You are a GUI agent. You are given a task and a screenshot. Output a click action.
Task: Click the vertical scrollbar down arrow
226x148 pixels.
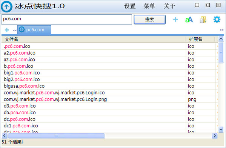coord(221,130)
